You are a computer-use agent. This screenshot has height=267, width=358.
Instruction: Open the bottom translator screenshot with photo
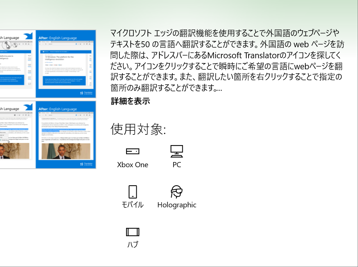click(48, 135)
